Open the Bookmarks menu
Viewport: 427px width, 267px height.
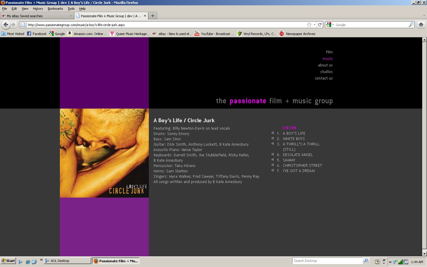point(55,9)
